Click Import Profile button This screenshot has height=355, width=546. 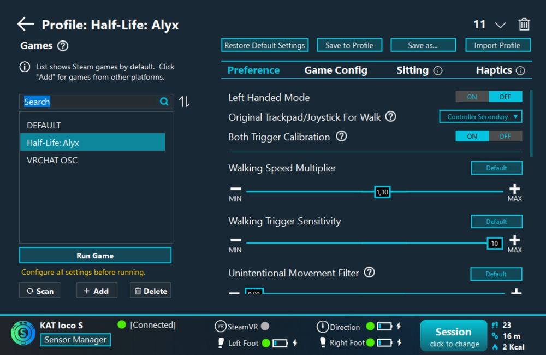click(x=498, y=45)
